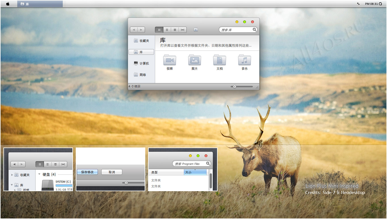The height and width of the screenshot is (219, 387).
Task: Click forward arrow in the 硬盘 preview thumbnail
Action: (22, 164)
